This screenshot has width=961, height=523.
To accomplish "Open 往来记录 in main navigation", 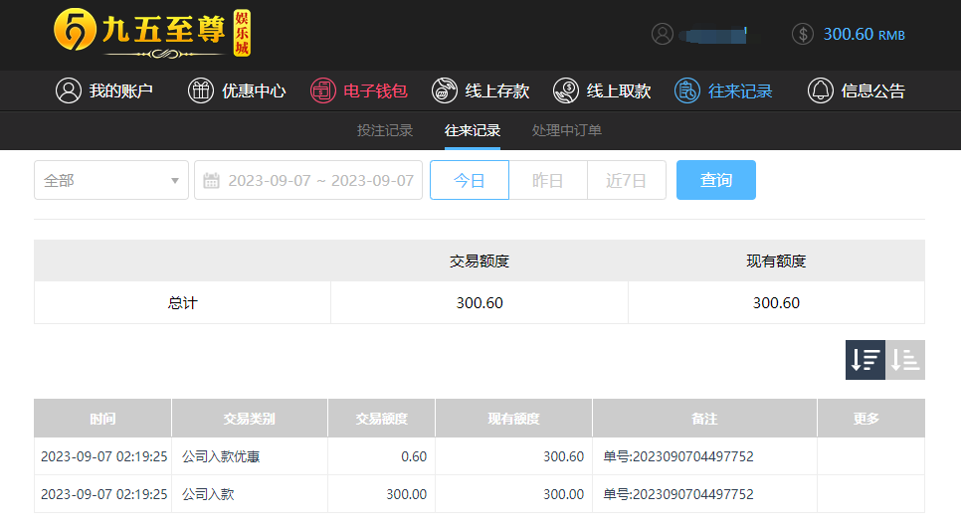I will [723, 90].
